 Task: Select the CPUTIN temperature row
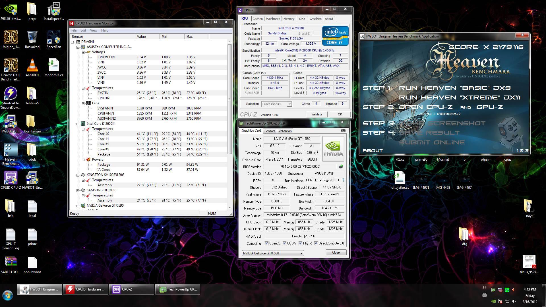pos(148,98)
